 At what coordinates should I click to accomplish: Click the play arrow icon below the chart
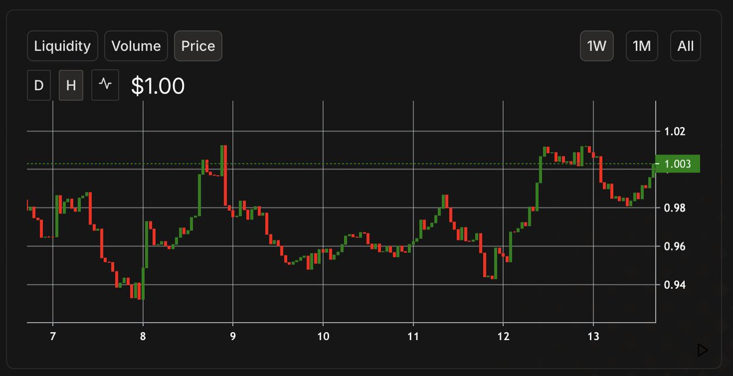click(702, 350)
